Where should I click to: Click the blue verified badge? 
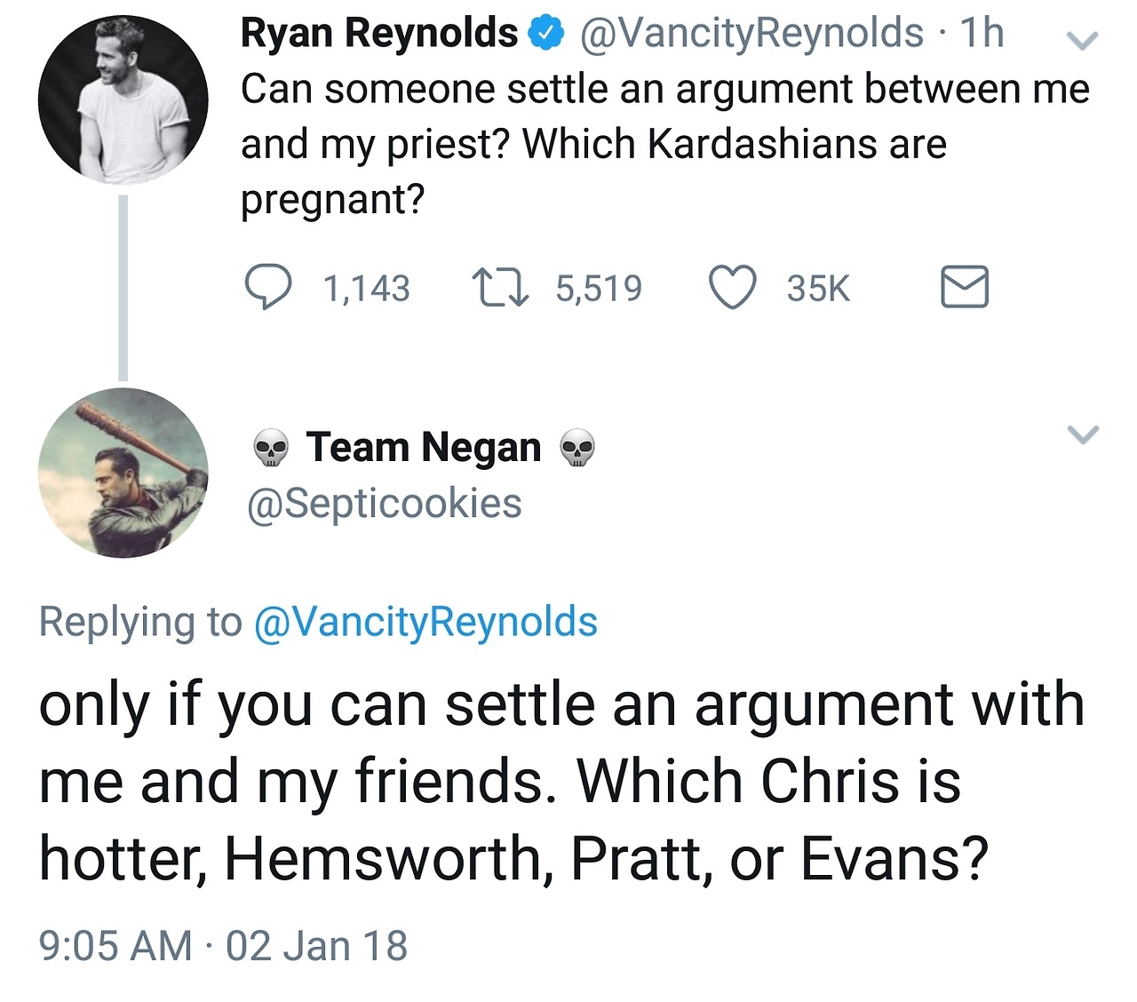545,34
